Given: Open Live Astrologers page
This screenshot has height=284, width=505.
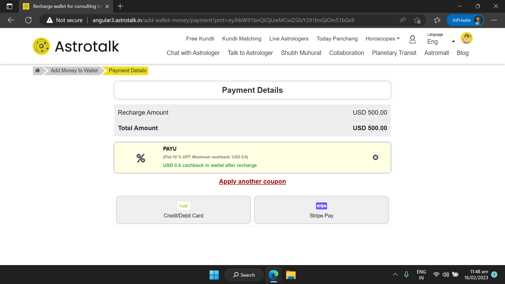Looking at the screenshot, I should [289, 39].
